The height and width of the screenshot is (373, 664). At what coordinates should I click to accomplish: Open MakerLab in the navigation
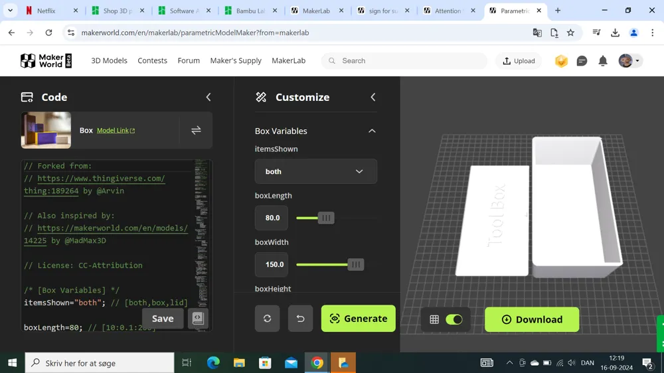(x=288, y=60)
